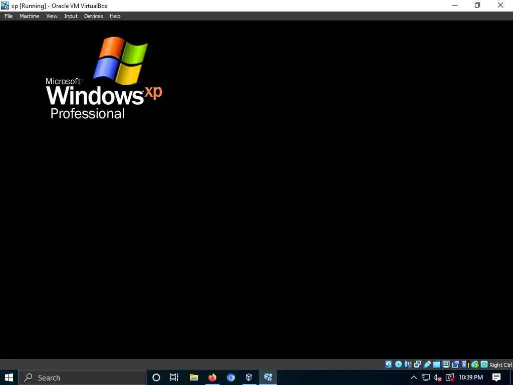Open the Help menu
Screen dimensions: 513x385
115,16
